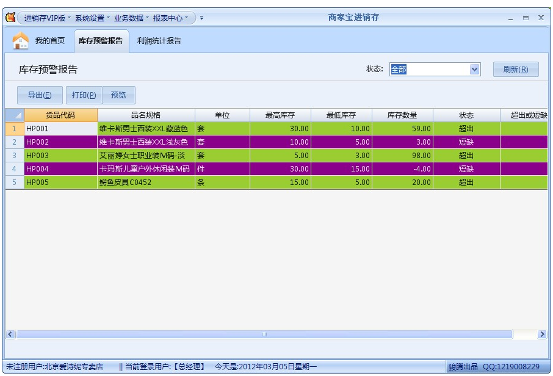The image size is (553, 376).
Task: Open the 系统设置 menu
Action: (x=92, y=18)
